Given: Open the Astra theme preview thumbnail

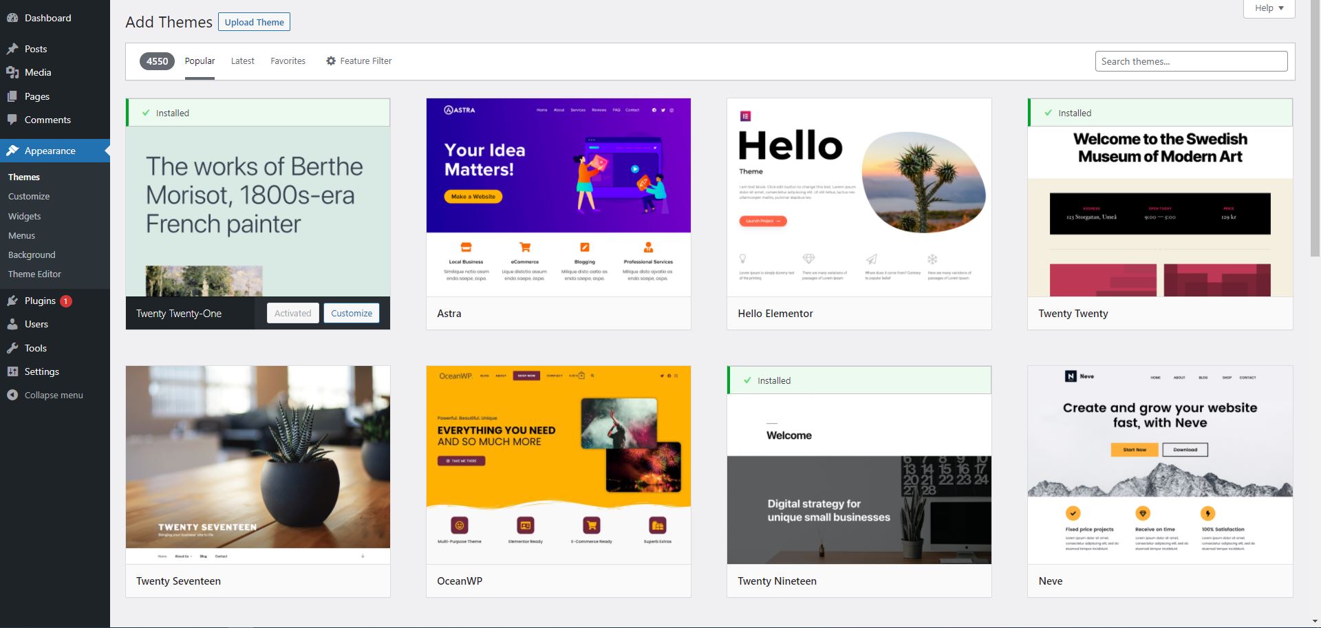Looking at the screenshot, I should tap(559, 197).
